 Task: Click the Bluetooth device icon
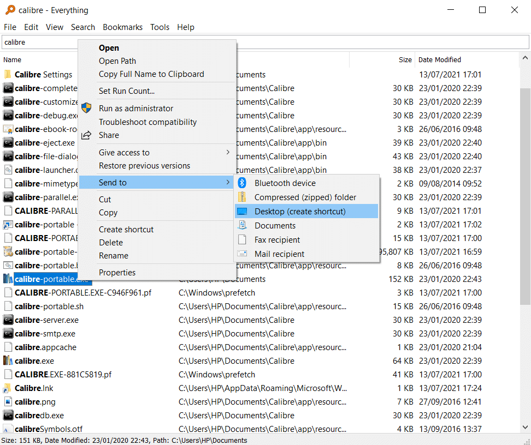click(x=242, y=183)
